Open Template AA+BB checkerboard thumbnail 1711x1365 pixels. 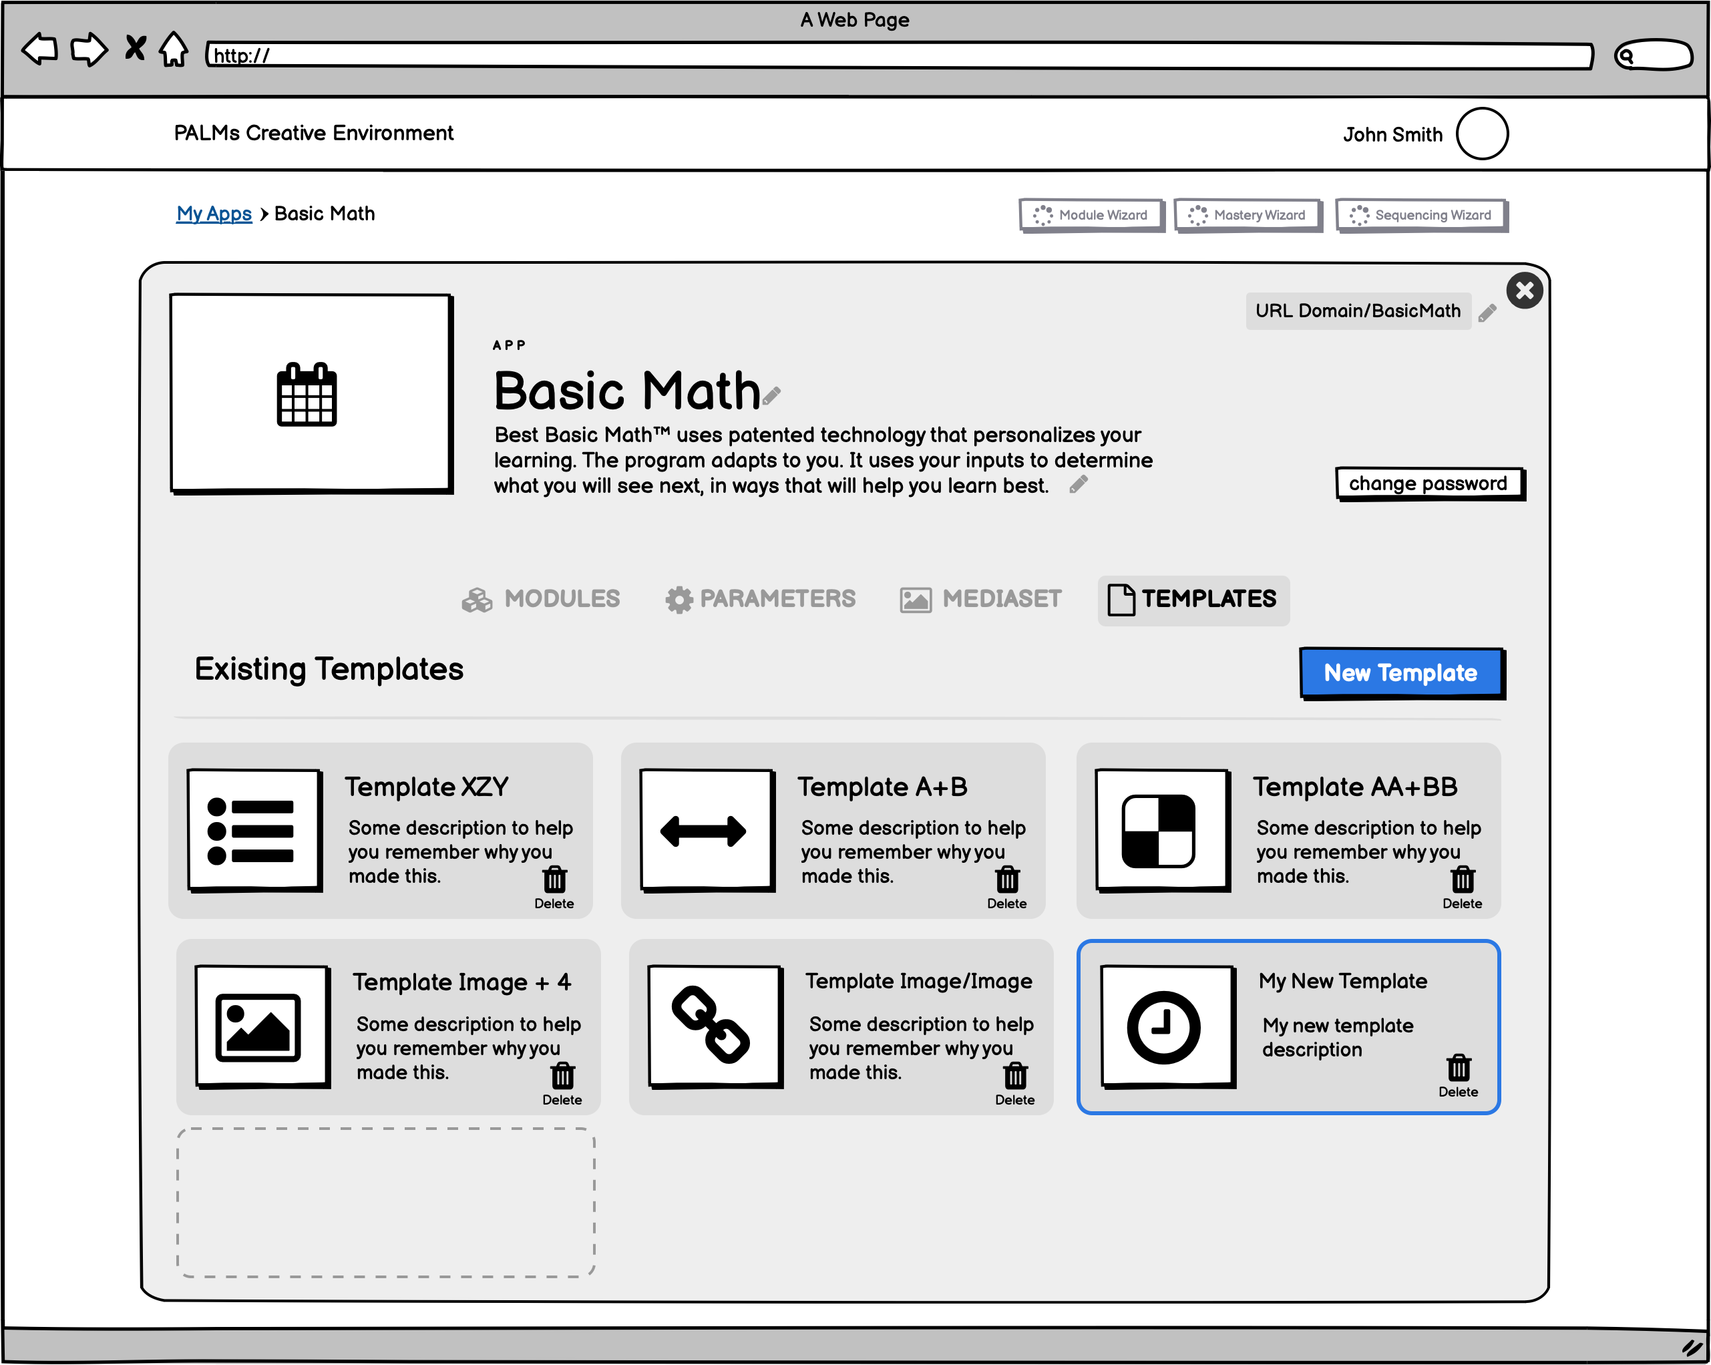tap(1163, 831)
